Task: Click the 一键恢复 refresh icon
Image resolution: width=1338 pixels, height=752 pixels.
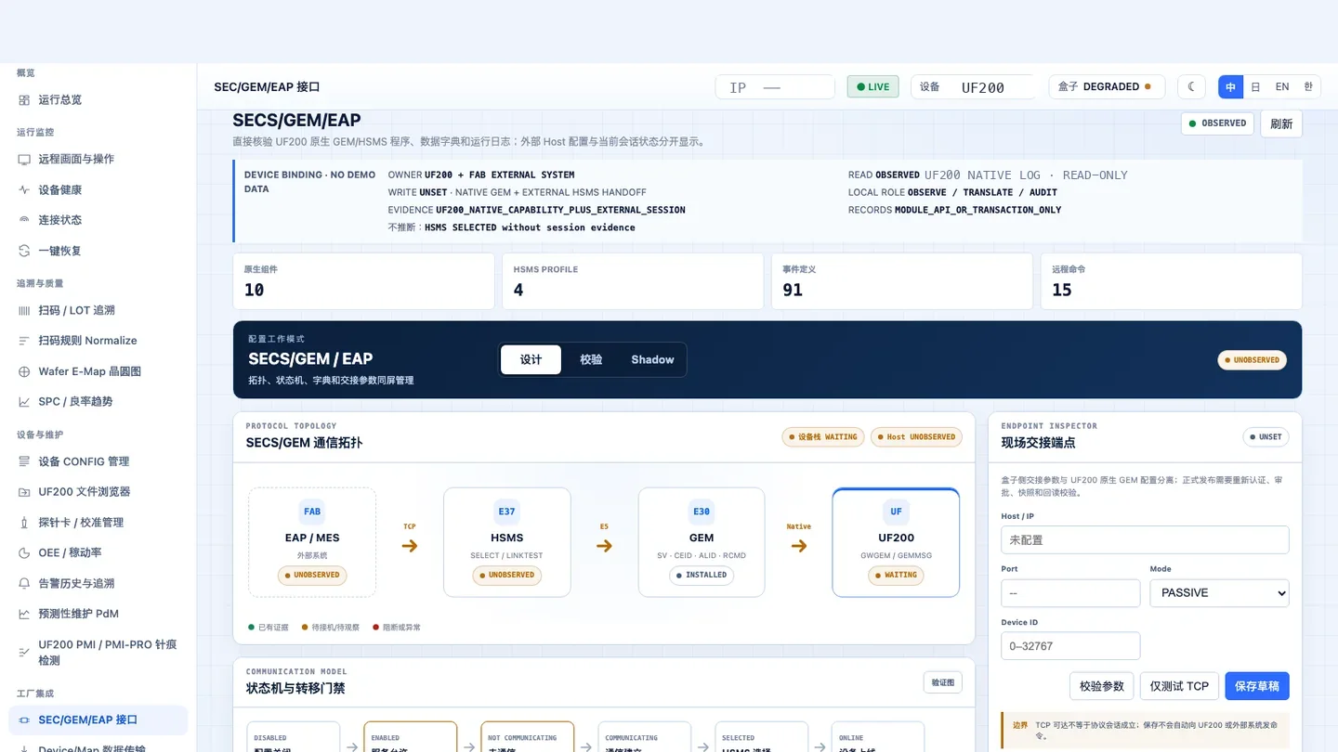Action: click(x=24, y=251)
